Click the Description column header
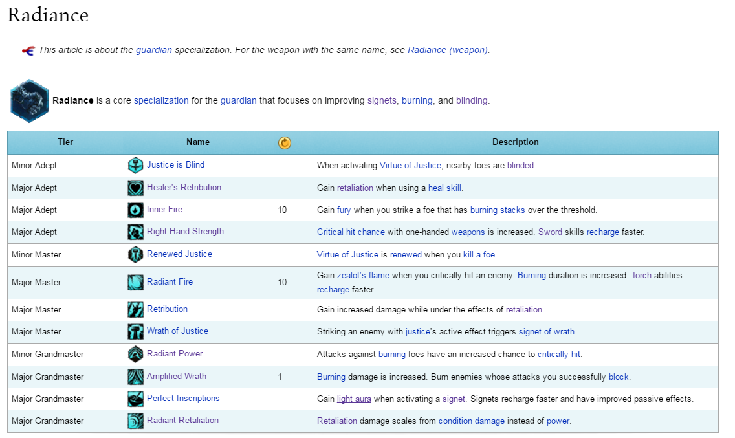The height and width of the screenshot is (438, 735). coord(515,142)
